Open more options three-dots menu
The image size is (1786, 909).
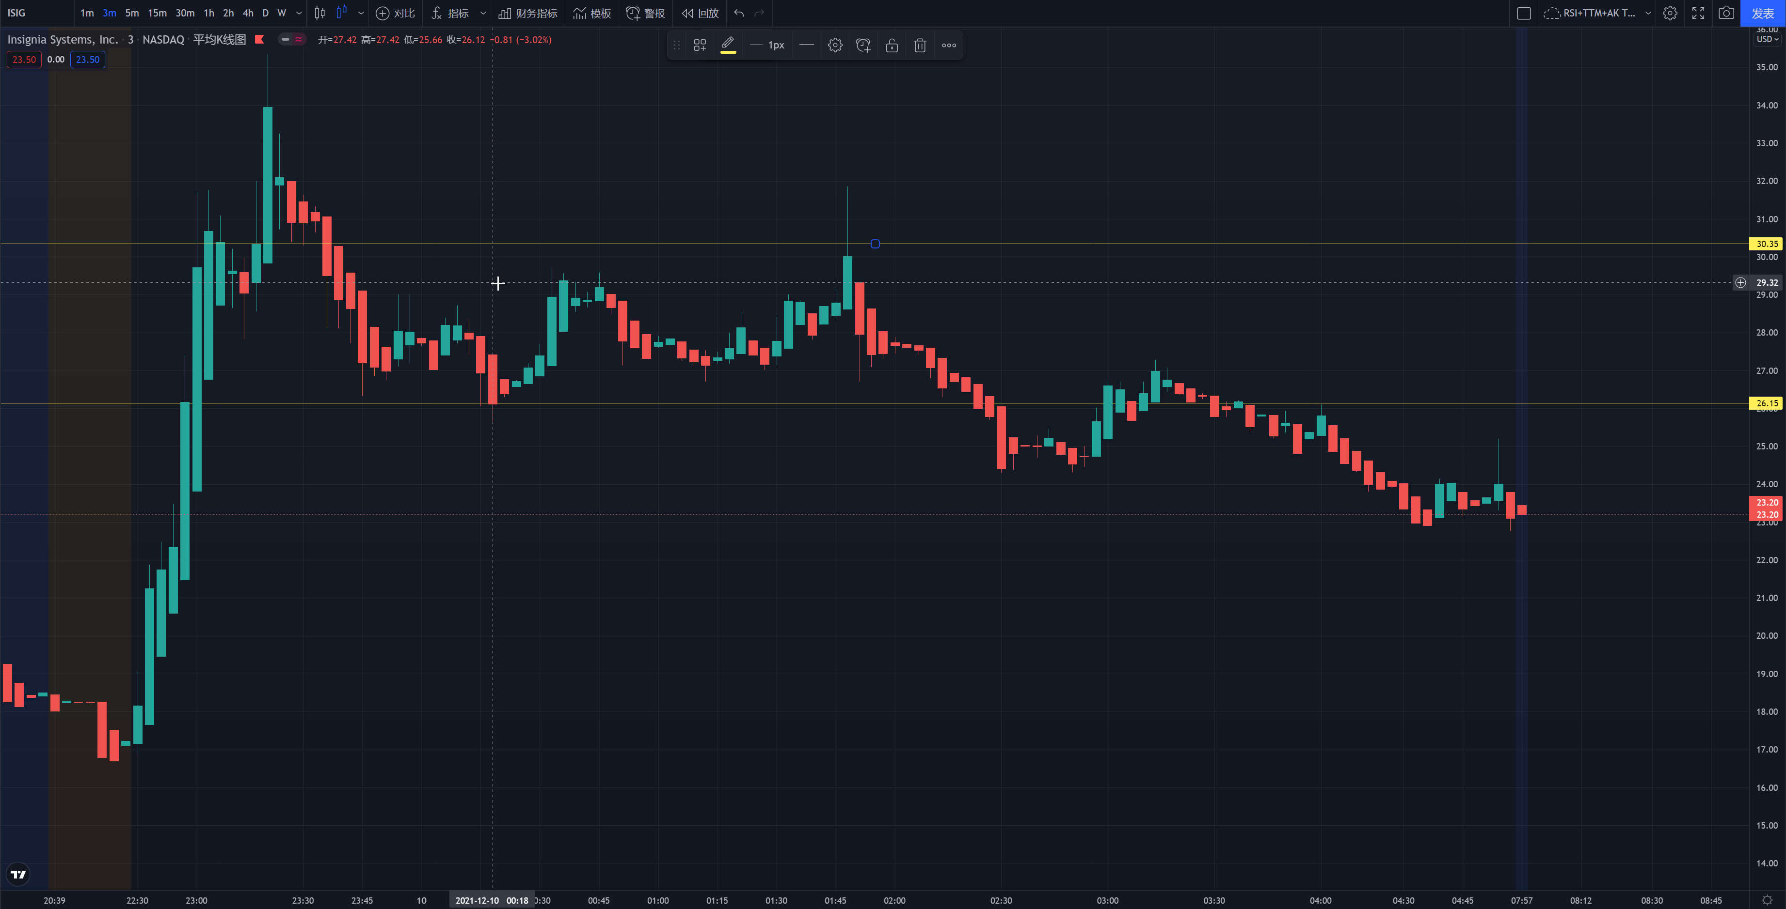tap(949, 45)
